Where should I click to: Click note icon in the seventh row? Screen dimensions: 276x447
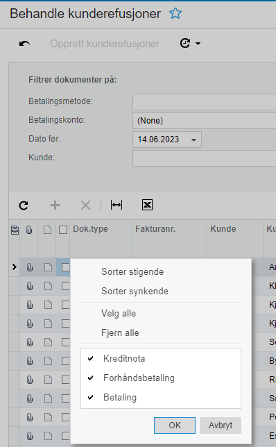(x=48, y=380)
